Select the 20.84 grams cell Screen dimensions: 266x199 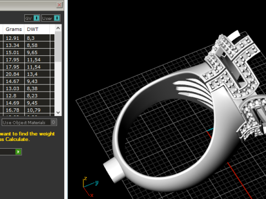click(x=14, y=74)
